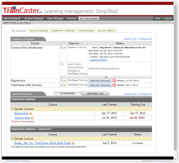Open My Files
Screen dimensions: 179x163
[x=24, y=22]
